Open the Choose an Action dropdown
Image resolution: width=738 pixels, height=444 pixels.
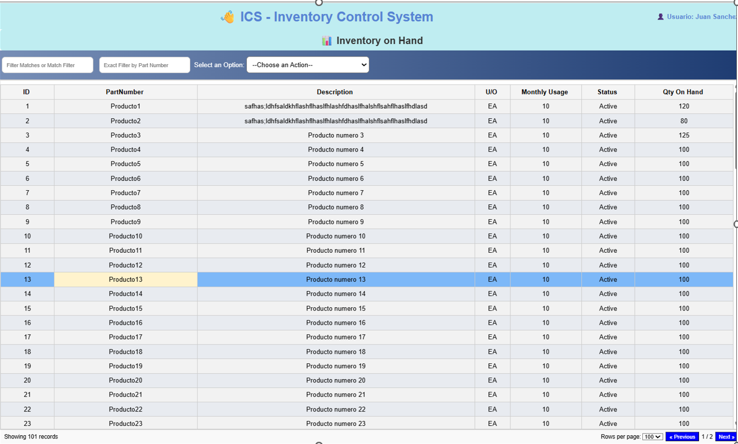tap(307, 65)
